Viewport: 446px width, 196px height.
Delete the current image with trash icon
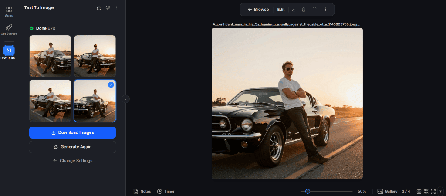click(x=304, y=10)
